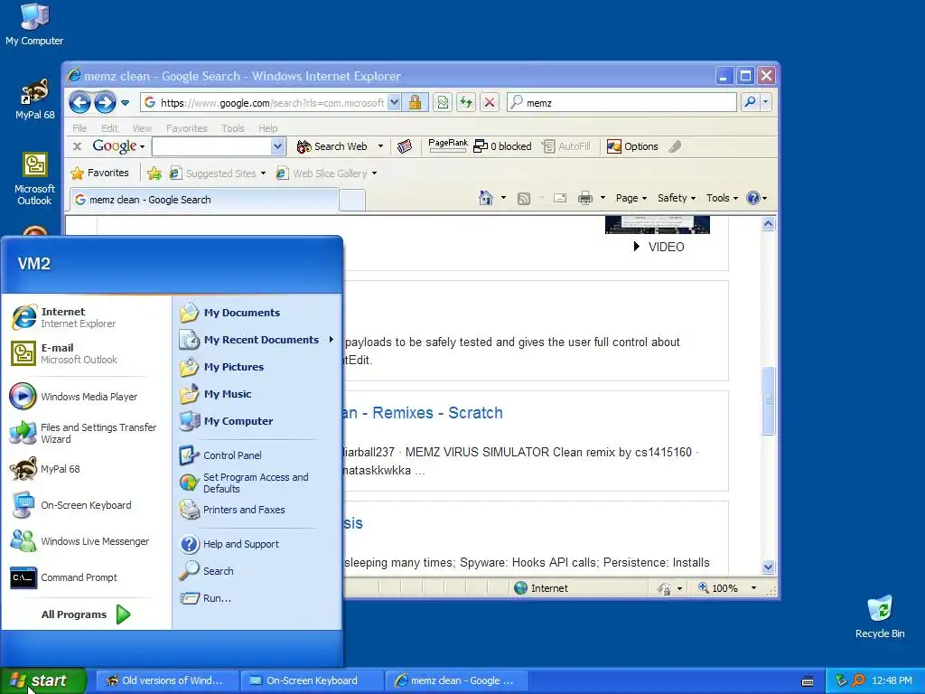The image size is (925, 694).
Task: Open recent pages dropdown beside Forward button
Action: click(x=125, y=103)
